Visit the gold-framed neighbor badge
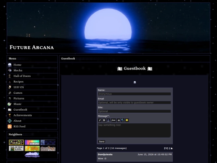 coord(16,142)
